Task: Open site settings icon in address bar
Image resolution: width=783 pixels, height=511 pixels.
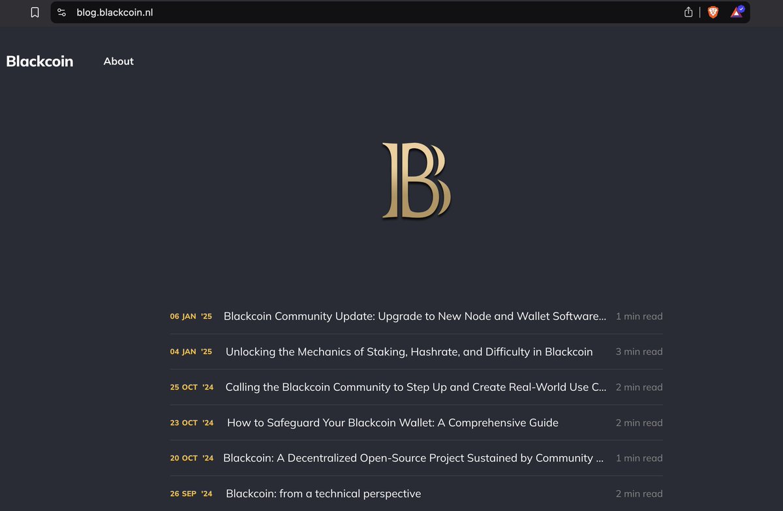Action: [62, 12]
